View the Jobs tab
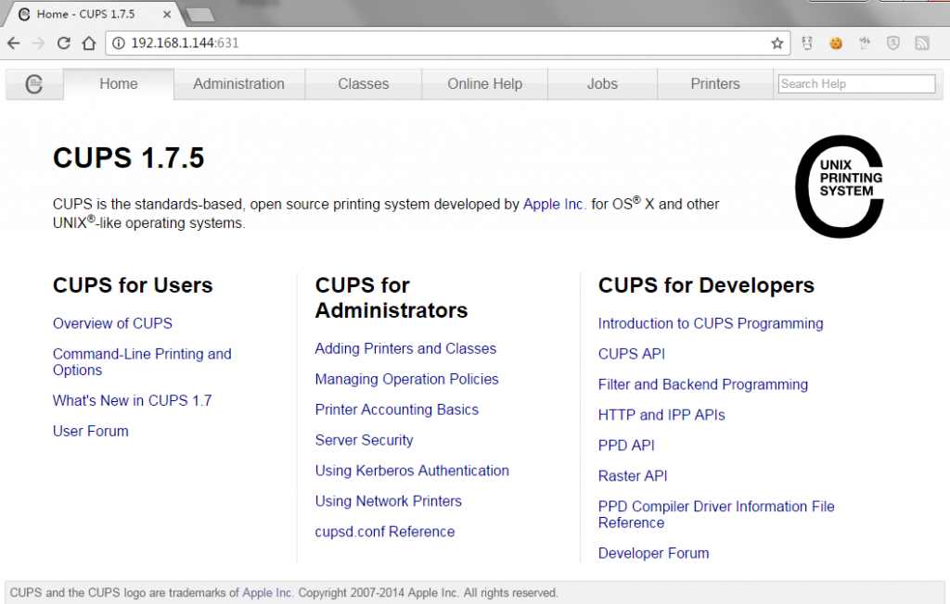950x604 pixels. pyautogui.click(x=602, y=84)
